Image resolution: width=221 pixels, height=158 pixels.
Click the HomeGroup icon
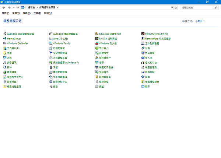[x=5, y=38]
